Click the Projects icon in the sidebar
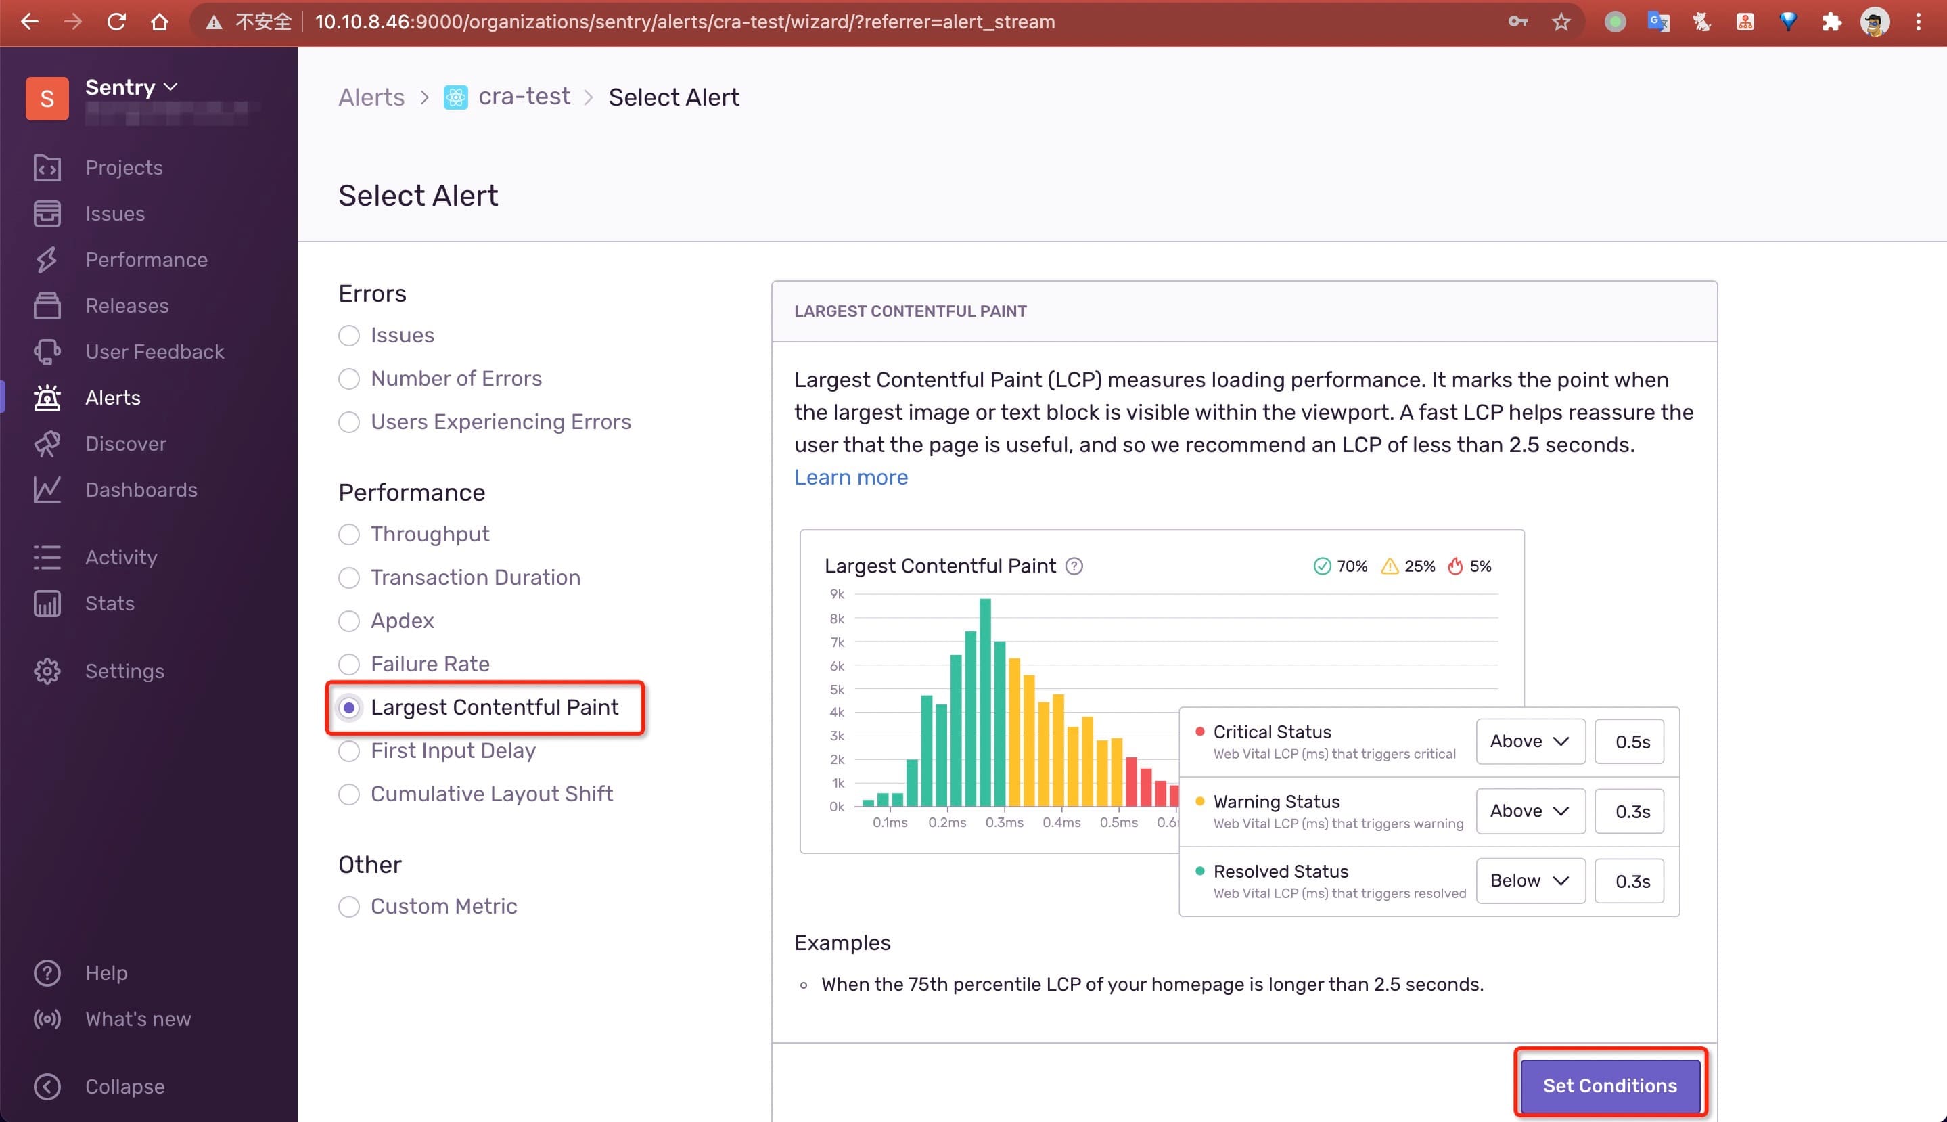The image size is (1947, 1122). click(47, 168)
